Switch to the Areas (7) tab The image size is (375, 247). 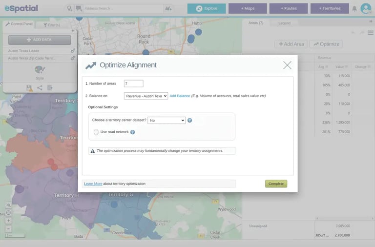(x=256, y=23)
